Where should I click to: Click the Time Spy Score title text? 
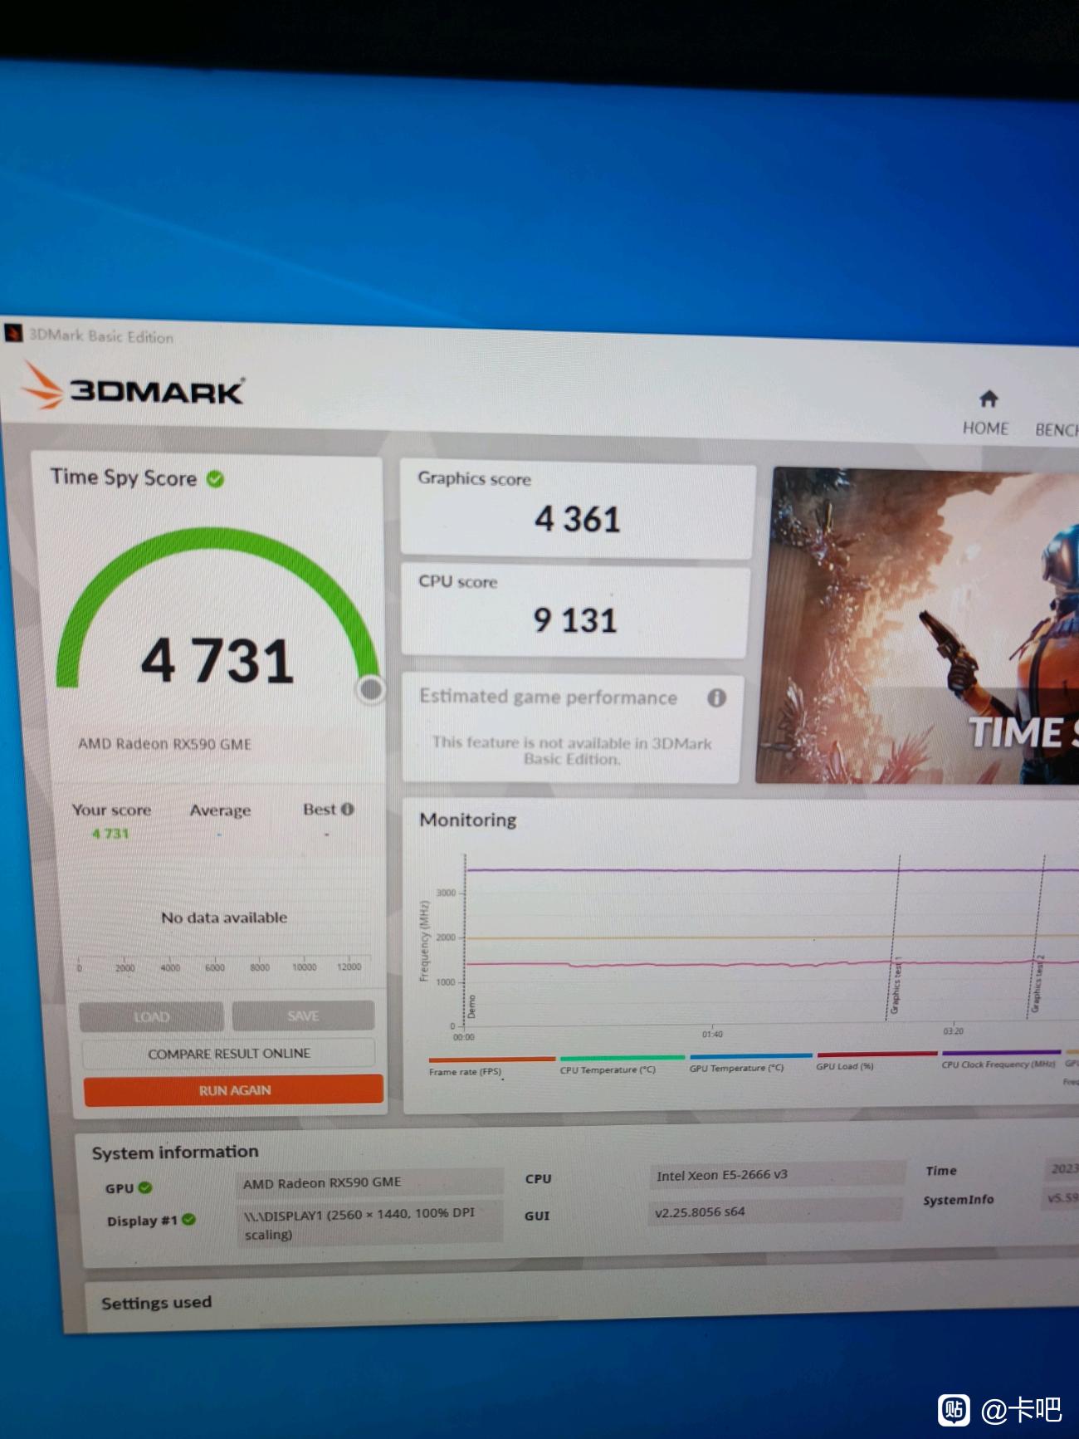coord(124,477)
